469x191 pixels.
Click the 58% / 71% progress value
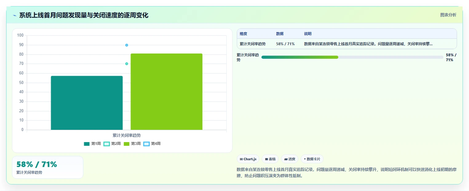pos(451,58)
